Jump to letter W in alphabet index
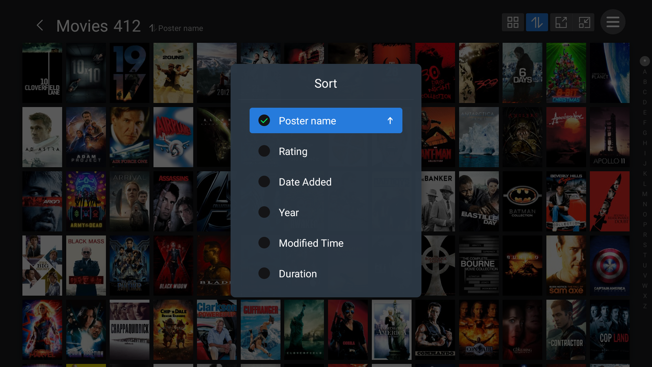The height and width of the screenshot is (367, 652). point(645,285)
